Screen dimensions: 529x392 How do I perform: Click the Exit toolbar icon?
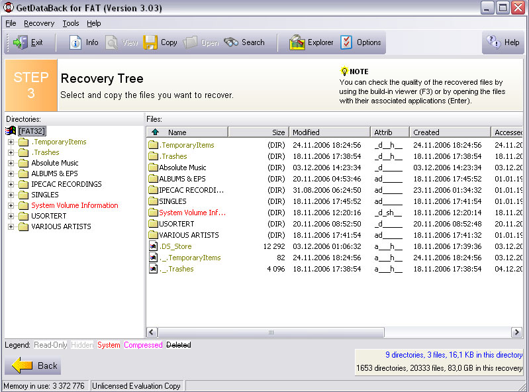point(21,42)
